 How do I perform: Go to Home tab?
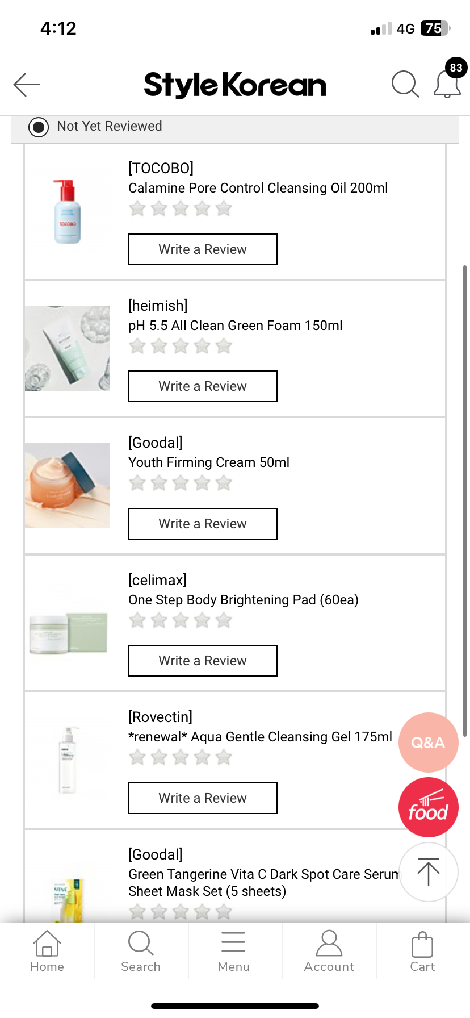point(47,951)
